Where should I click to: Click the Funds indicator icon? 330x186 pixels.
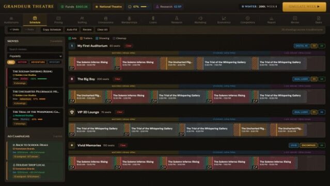click(62, 7)
